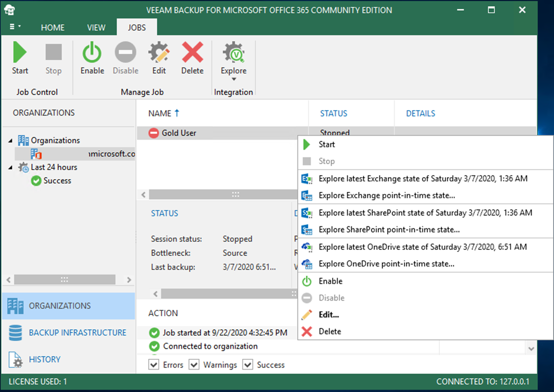The width and height of the screenshot is (554, 392).
Task: Open the HISTORY navigation view
Action: click(x=68, y=359)
